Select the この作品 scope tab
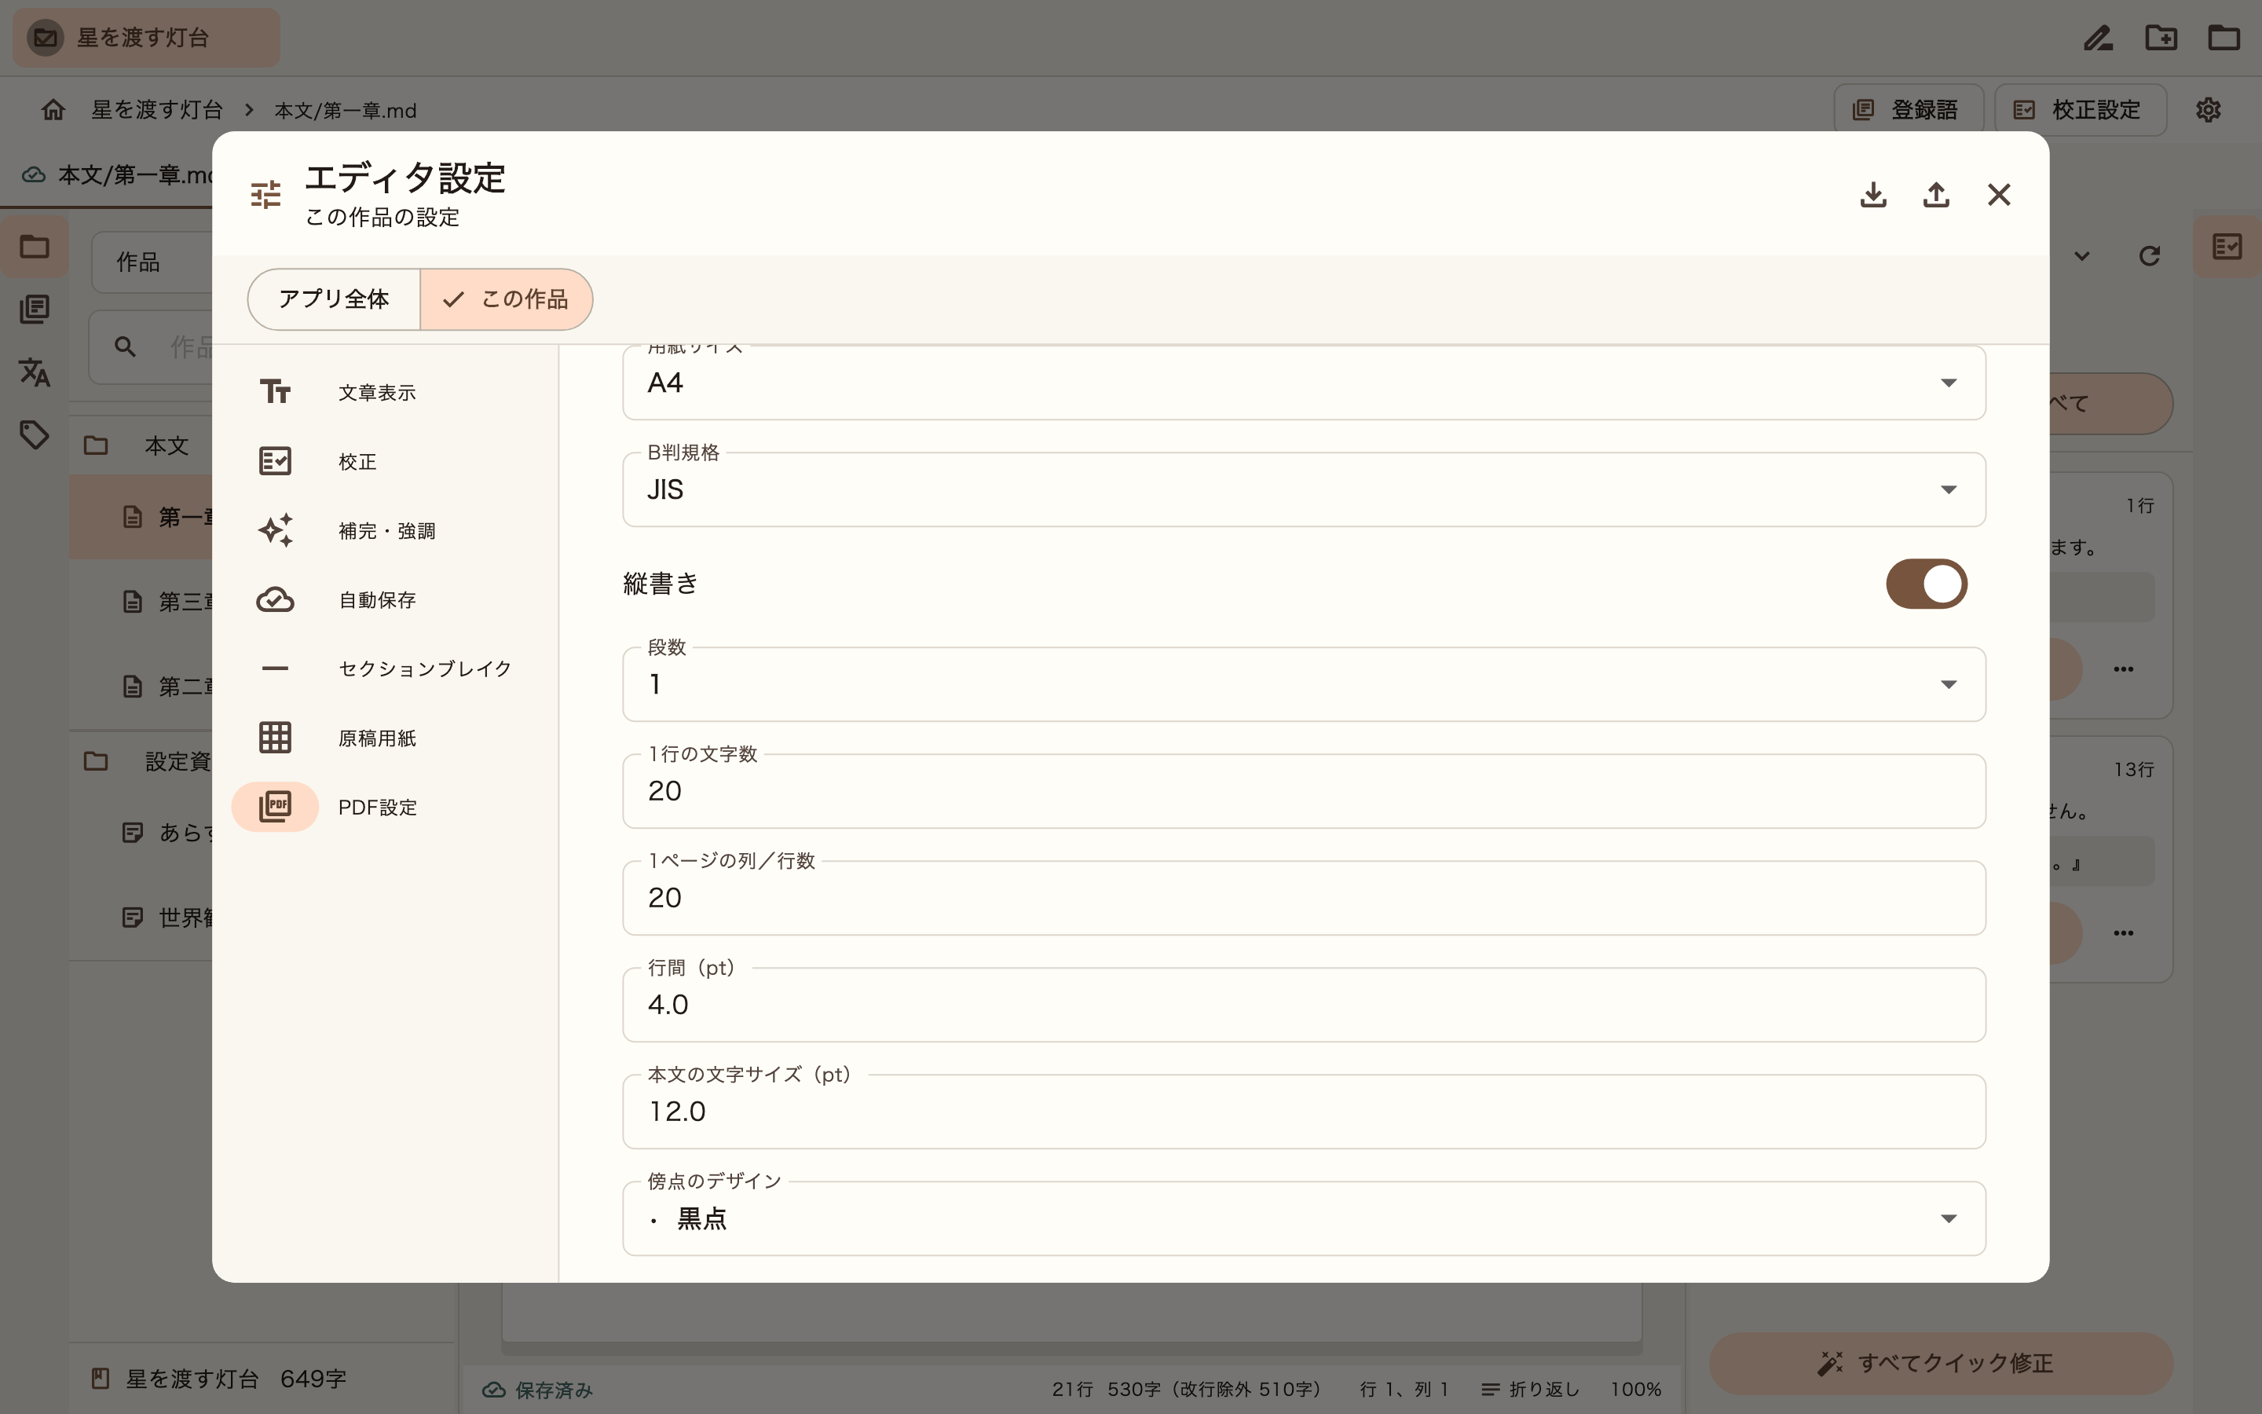 coord(507,299)
